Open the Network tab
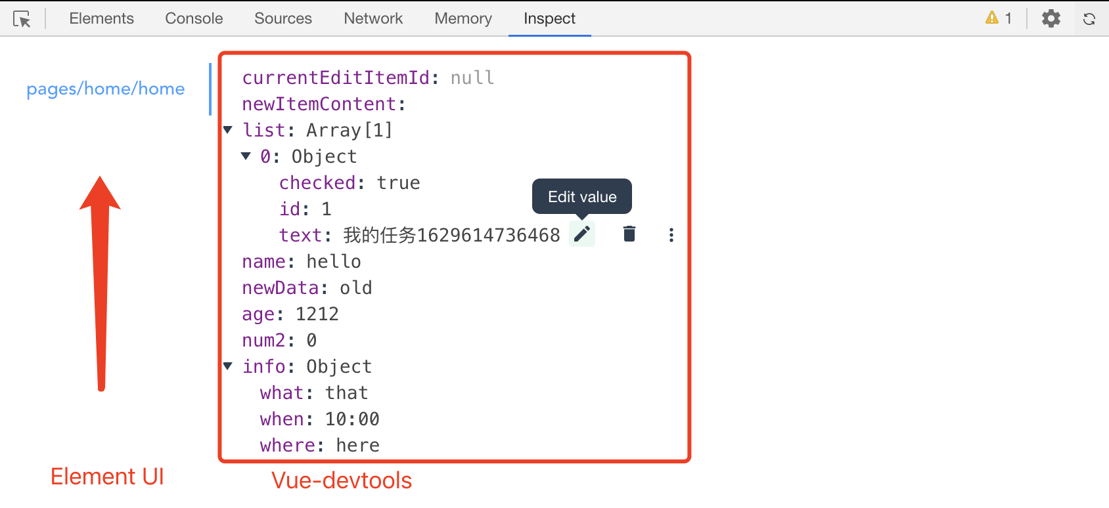 (x=373, y=18)
